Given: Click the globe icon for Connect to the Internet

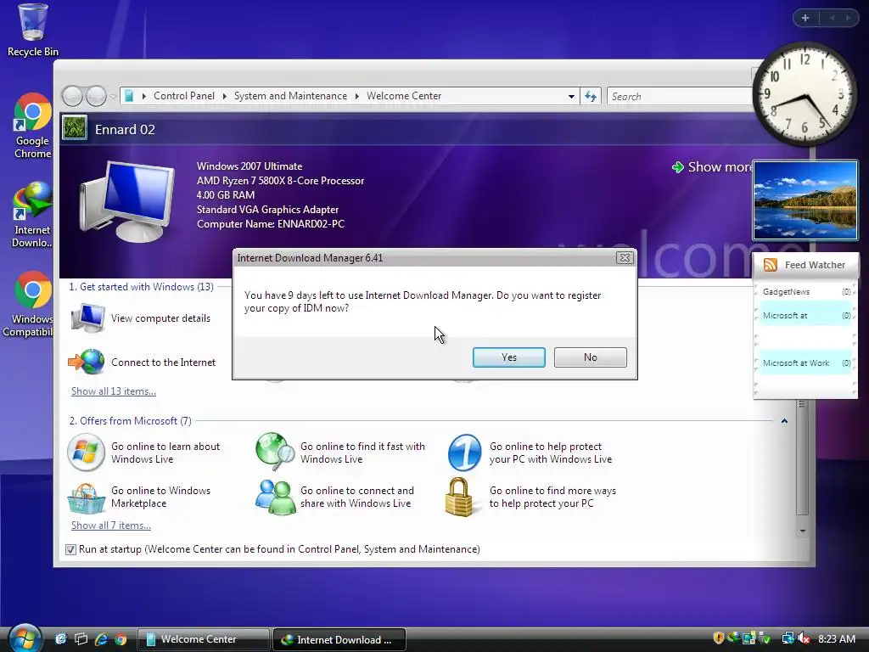Looking at the screenshot, I should (87, 362).
